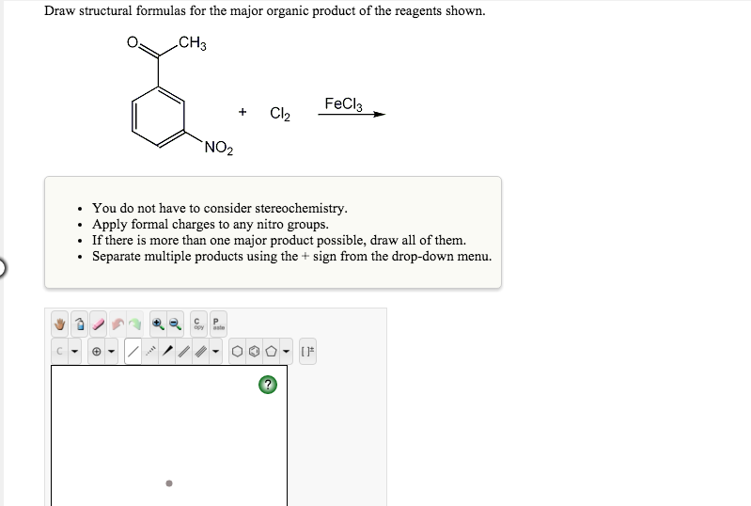751x506 pixels.
Task: Redo with the green arrow icon
Action: 135,324
